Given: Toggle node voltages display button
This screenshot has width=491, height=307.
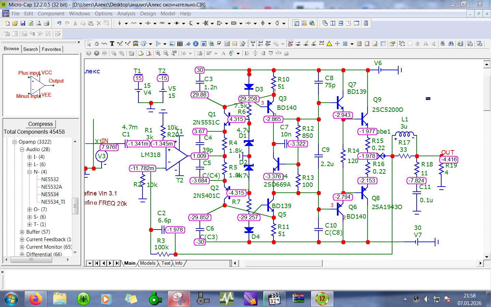Looking at the screenshot, I should pos(290,44).
